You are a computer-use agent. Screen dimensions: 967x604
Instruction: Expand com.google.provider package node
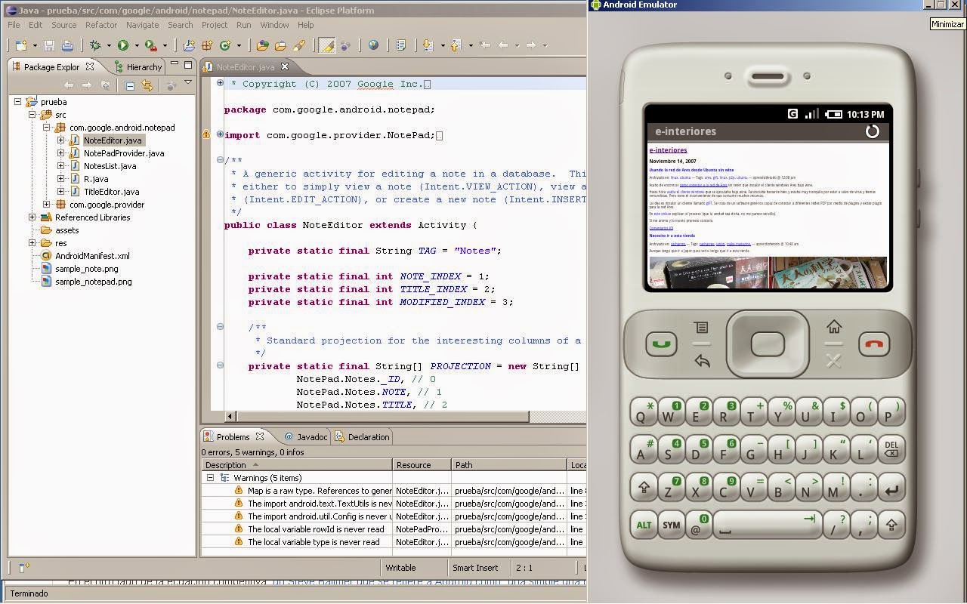pyautogui.click(x=47, y=205)
